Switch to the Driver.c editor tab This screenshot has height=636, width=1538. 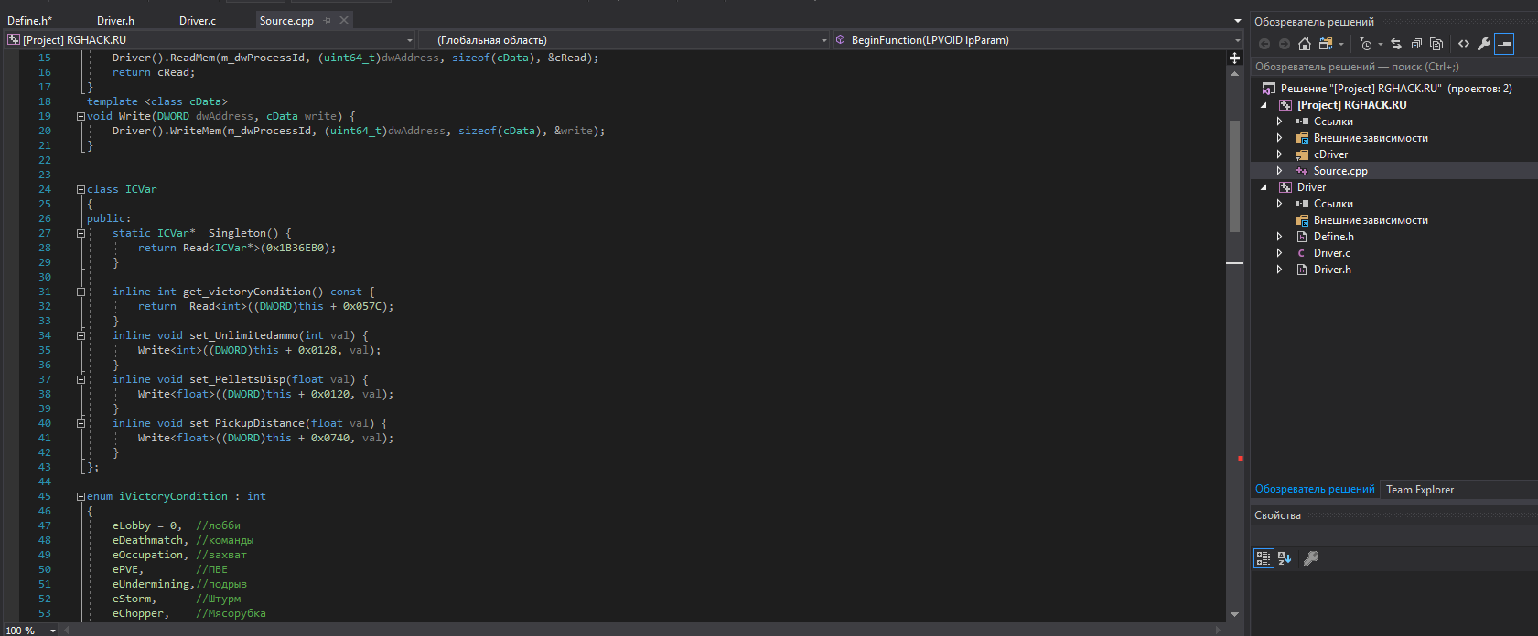(x=198, y=20)
